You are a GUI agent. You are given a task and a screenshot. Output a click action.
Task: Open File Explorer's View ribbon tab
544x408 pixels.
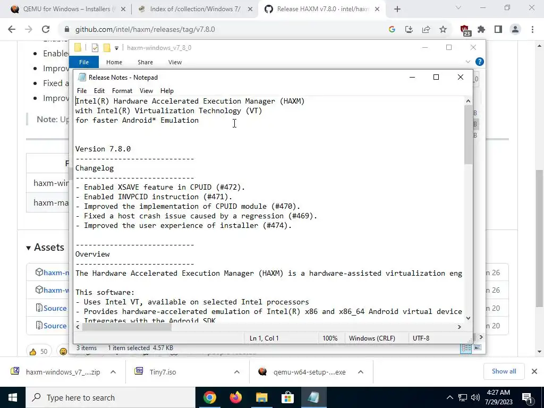click(175, 62)
